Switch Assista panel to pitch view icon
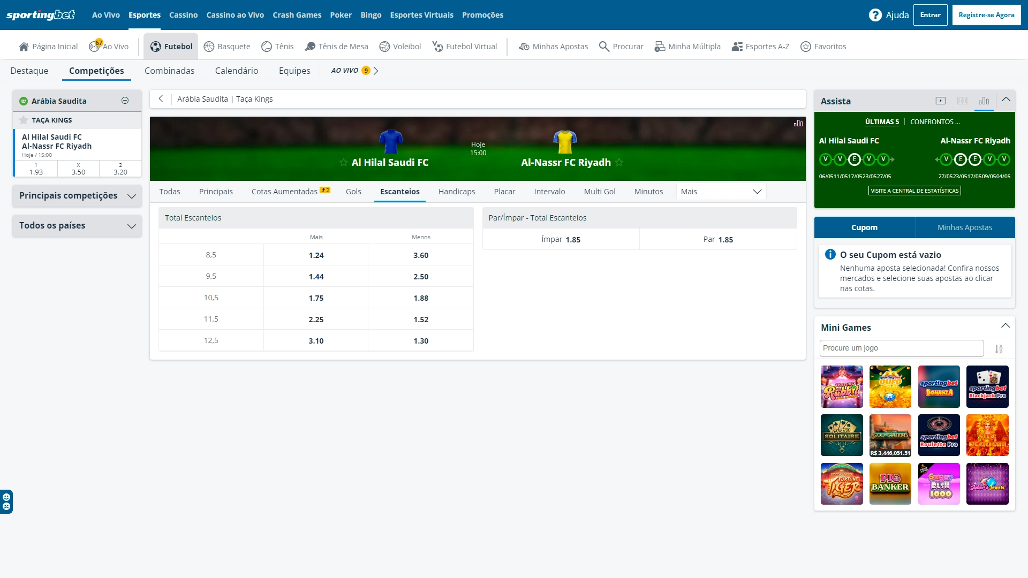Image resolution: width=1028 pixels, height=578 pixels. point(962,101)
